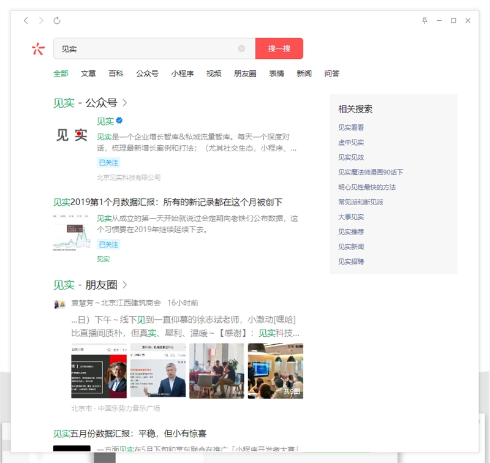Open related search 见实魔法师漫画90话下
This screenshot has height=463, width=490.
pyautogui.click(x=371, y=172)
